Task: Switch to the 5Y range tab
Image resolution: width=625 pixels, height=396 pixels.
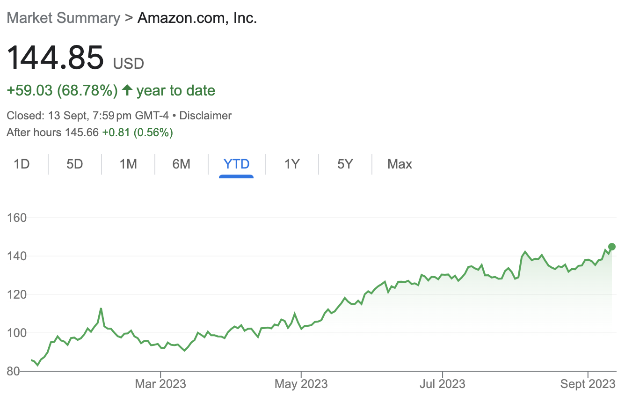Action: [x=345, y=164]
